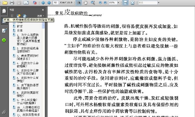
Task: Click the delete bookmark trash icon
Action: point(12,16)
